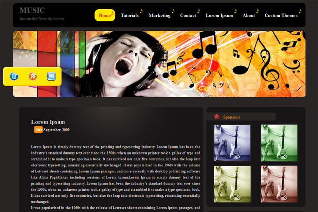Open the Marketing menu item
The image size is (318, 212).
159,15
